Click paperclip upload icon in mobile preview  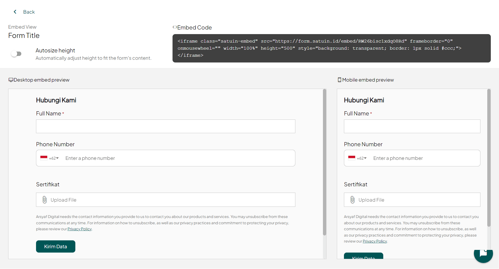coord(352,200)
